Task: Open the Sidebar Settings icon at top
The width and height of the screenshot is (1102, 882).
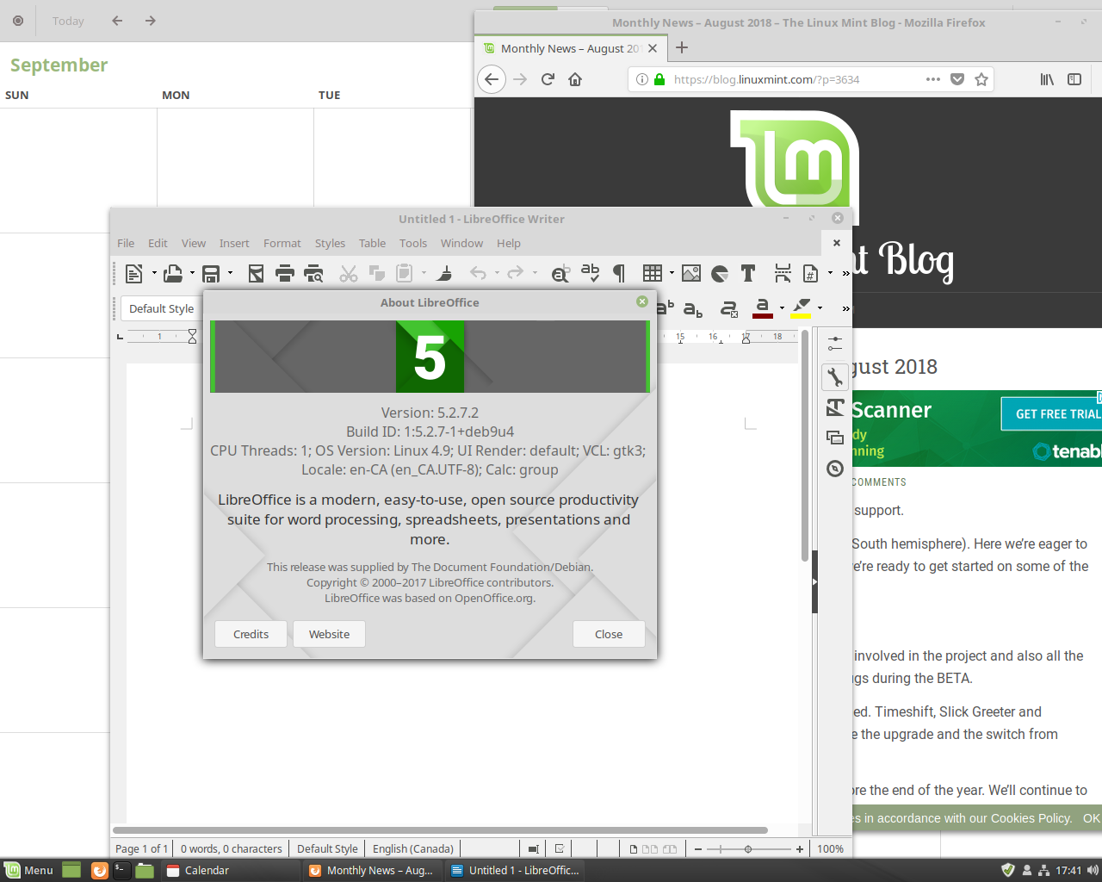Action: 835,344
